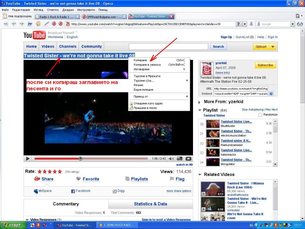The width and height of the screenshot is (305, 229).
Task: Click the play button in video player
Action: click(x=28, y=159)
